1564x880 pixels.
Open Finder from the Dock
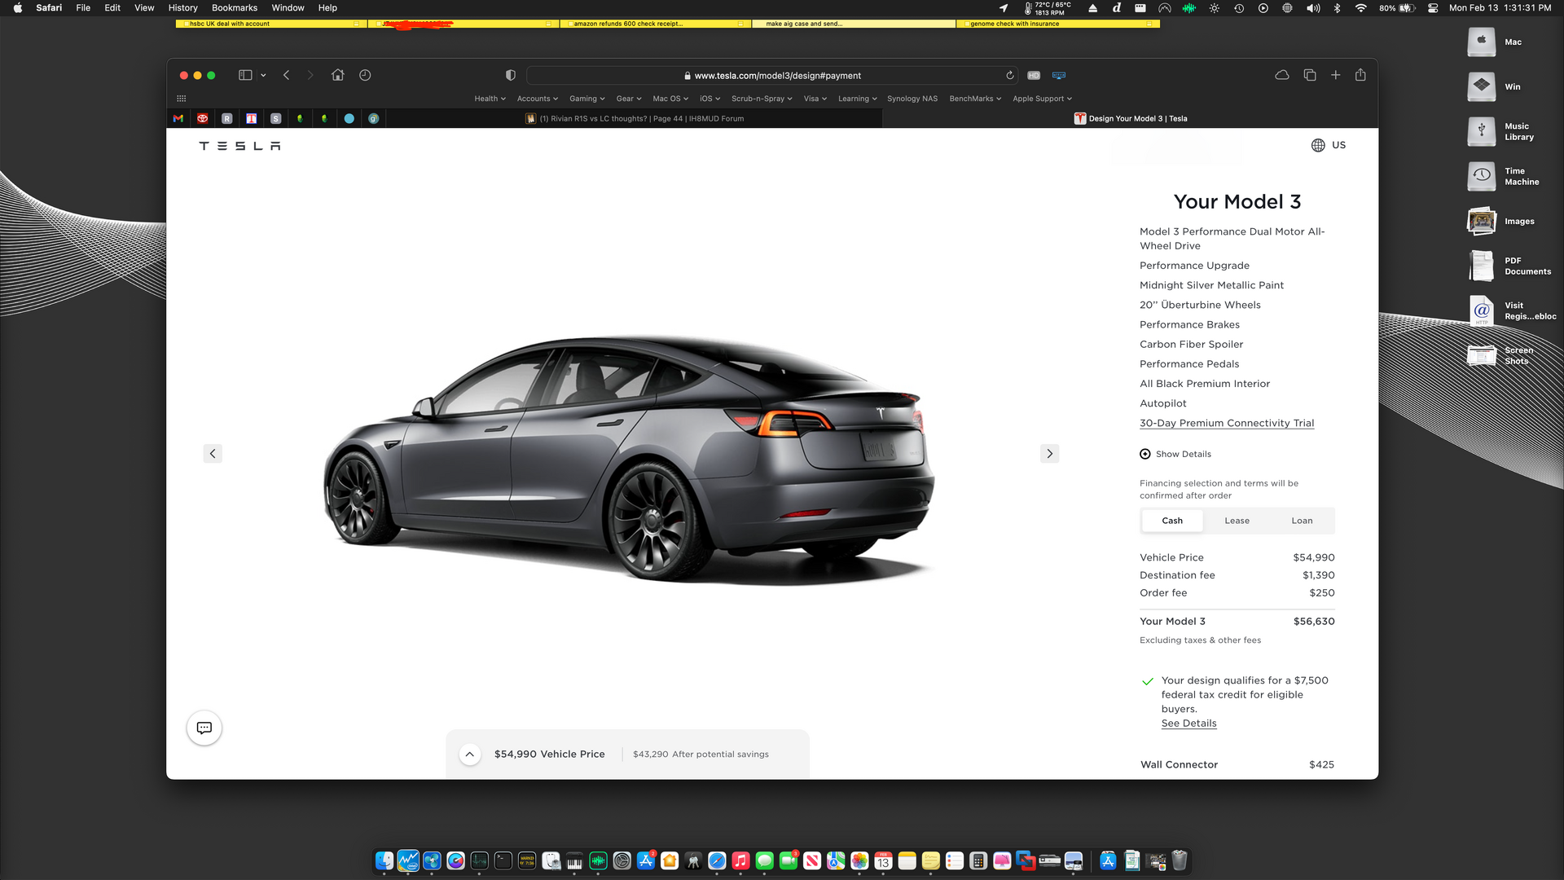(384, 860)
